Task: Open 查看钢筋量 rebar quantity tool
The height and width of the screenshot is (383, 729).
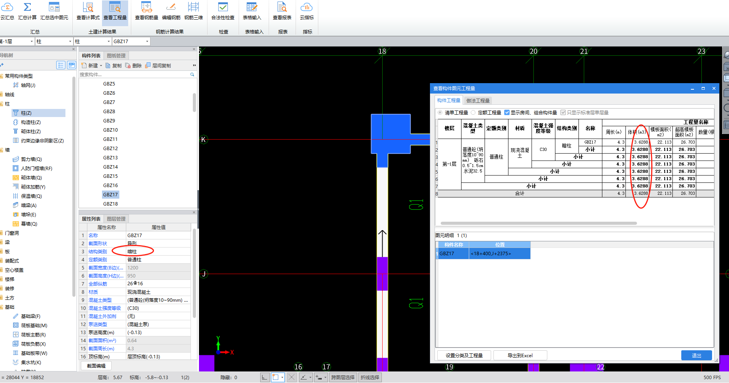Action: coord(147,11)
